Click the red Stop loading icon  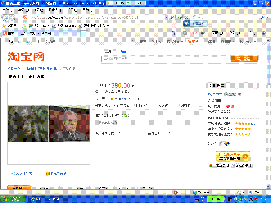click(187, 17)
